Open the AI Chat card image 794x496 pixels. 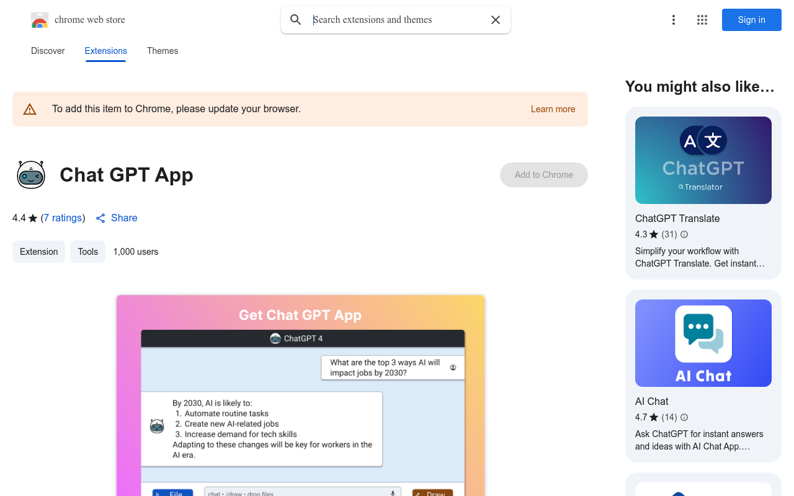click(703, 343)
